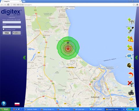Click the Zaloguj login button
The image size is (139, 111).
(7, 33)
